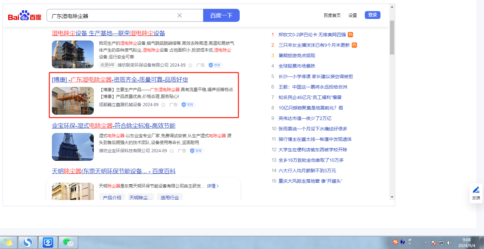Screen dimensions: 484x249
Task: Open the 湿电除尘设备 生产基地—联荣 result title
Action: 109,33
